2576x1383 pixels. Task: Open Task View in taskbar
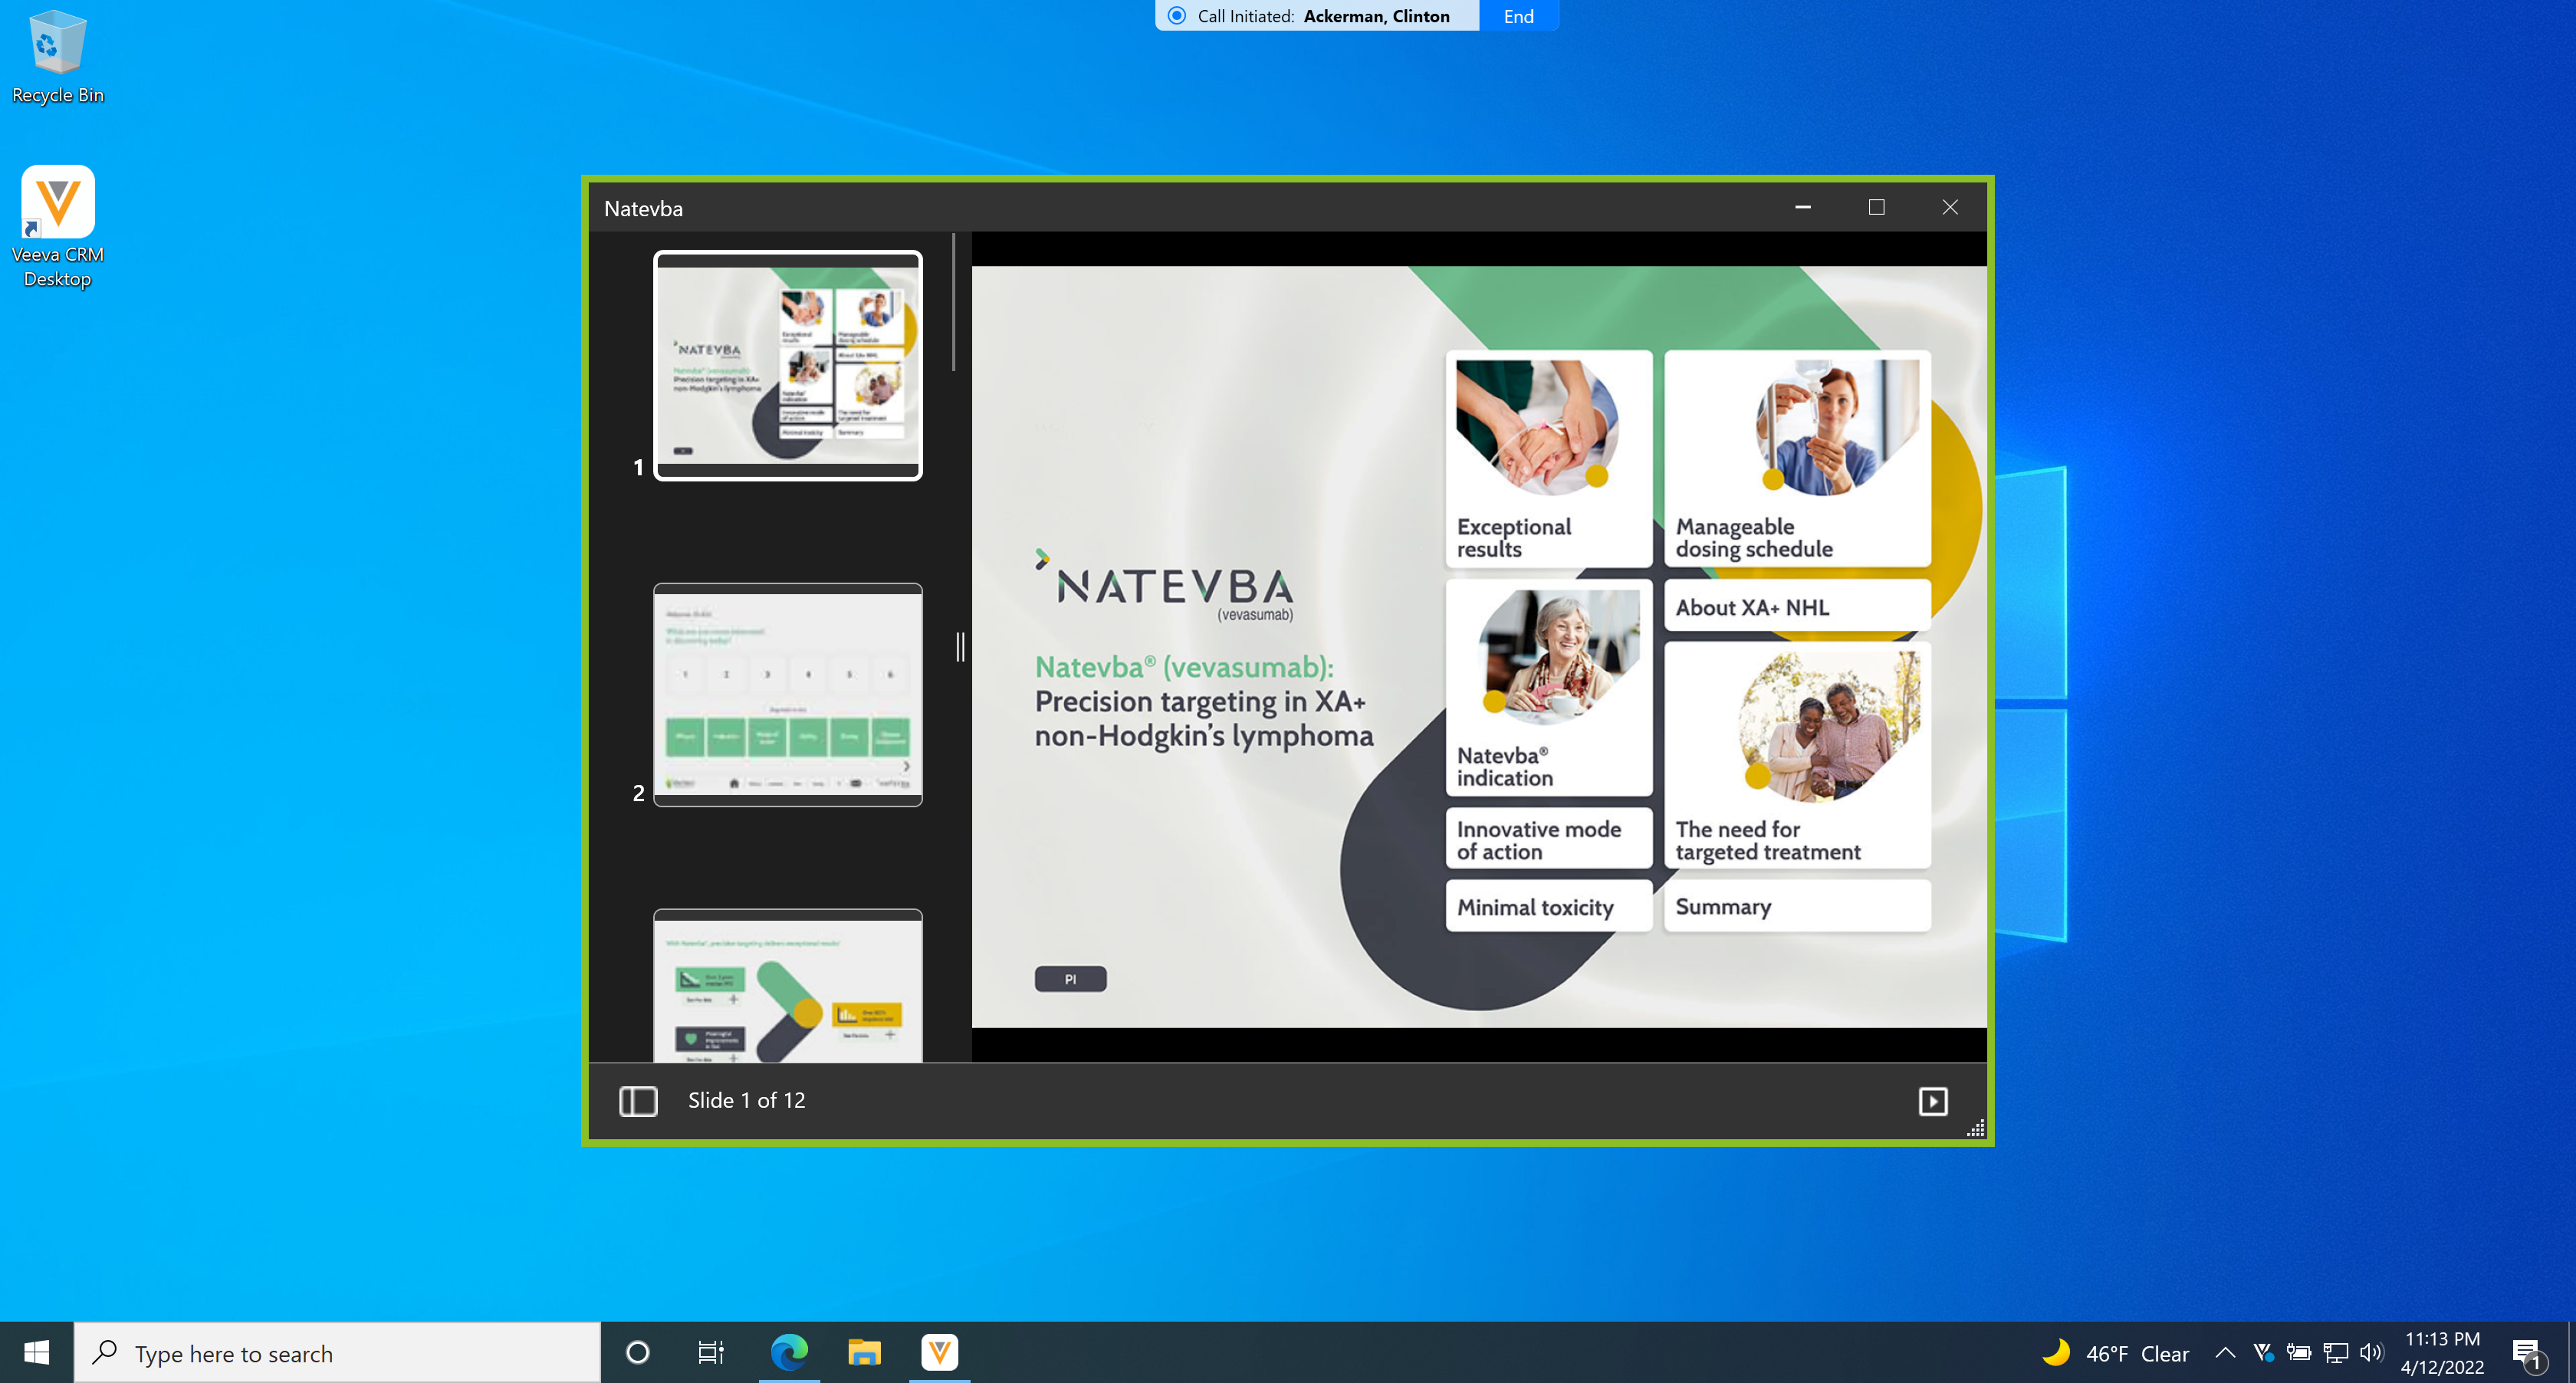click(x=710, y=1352)
